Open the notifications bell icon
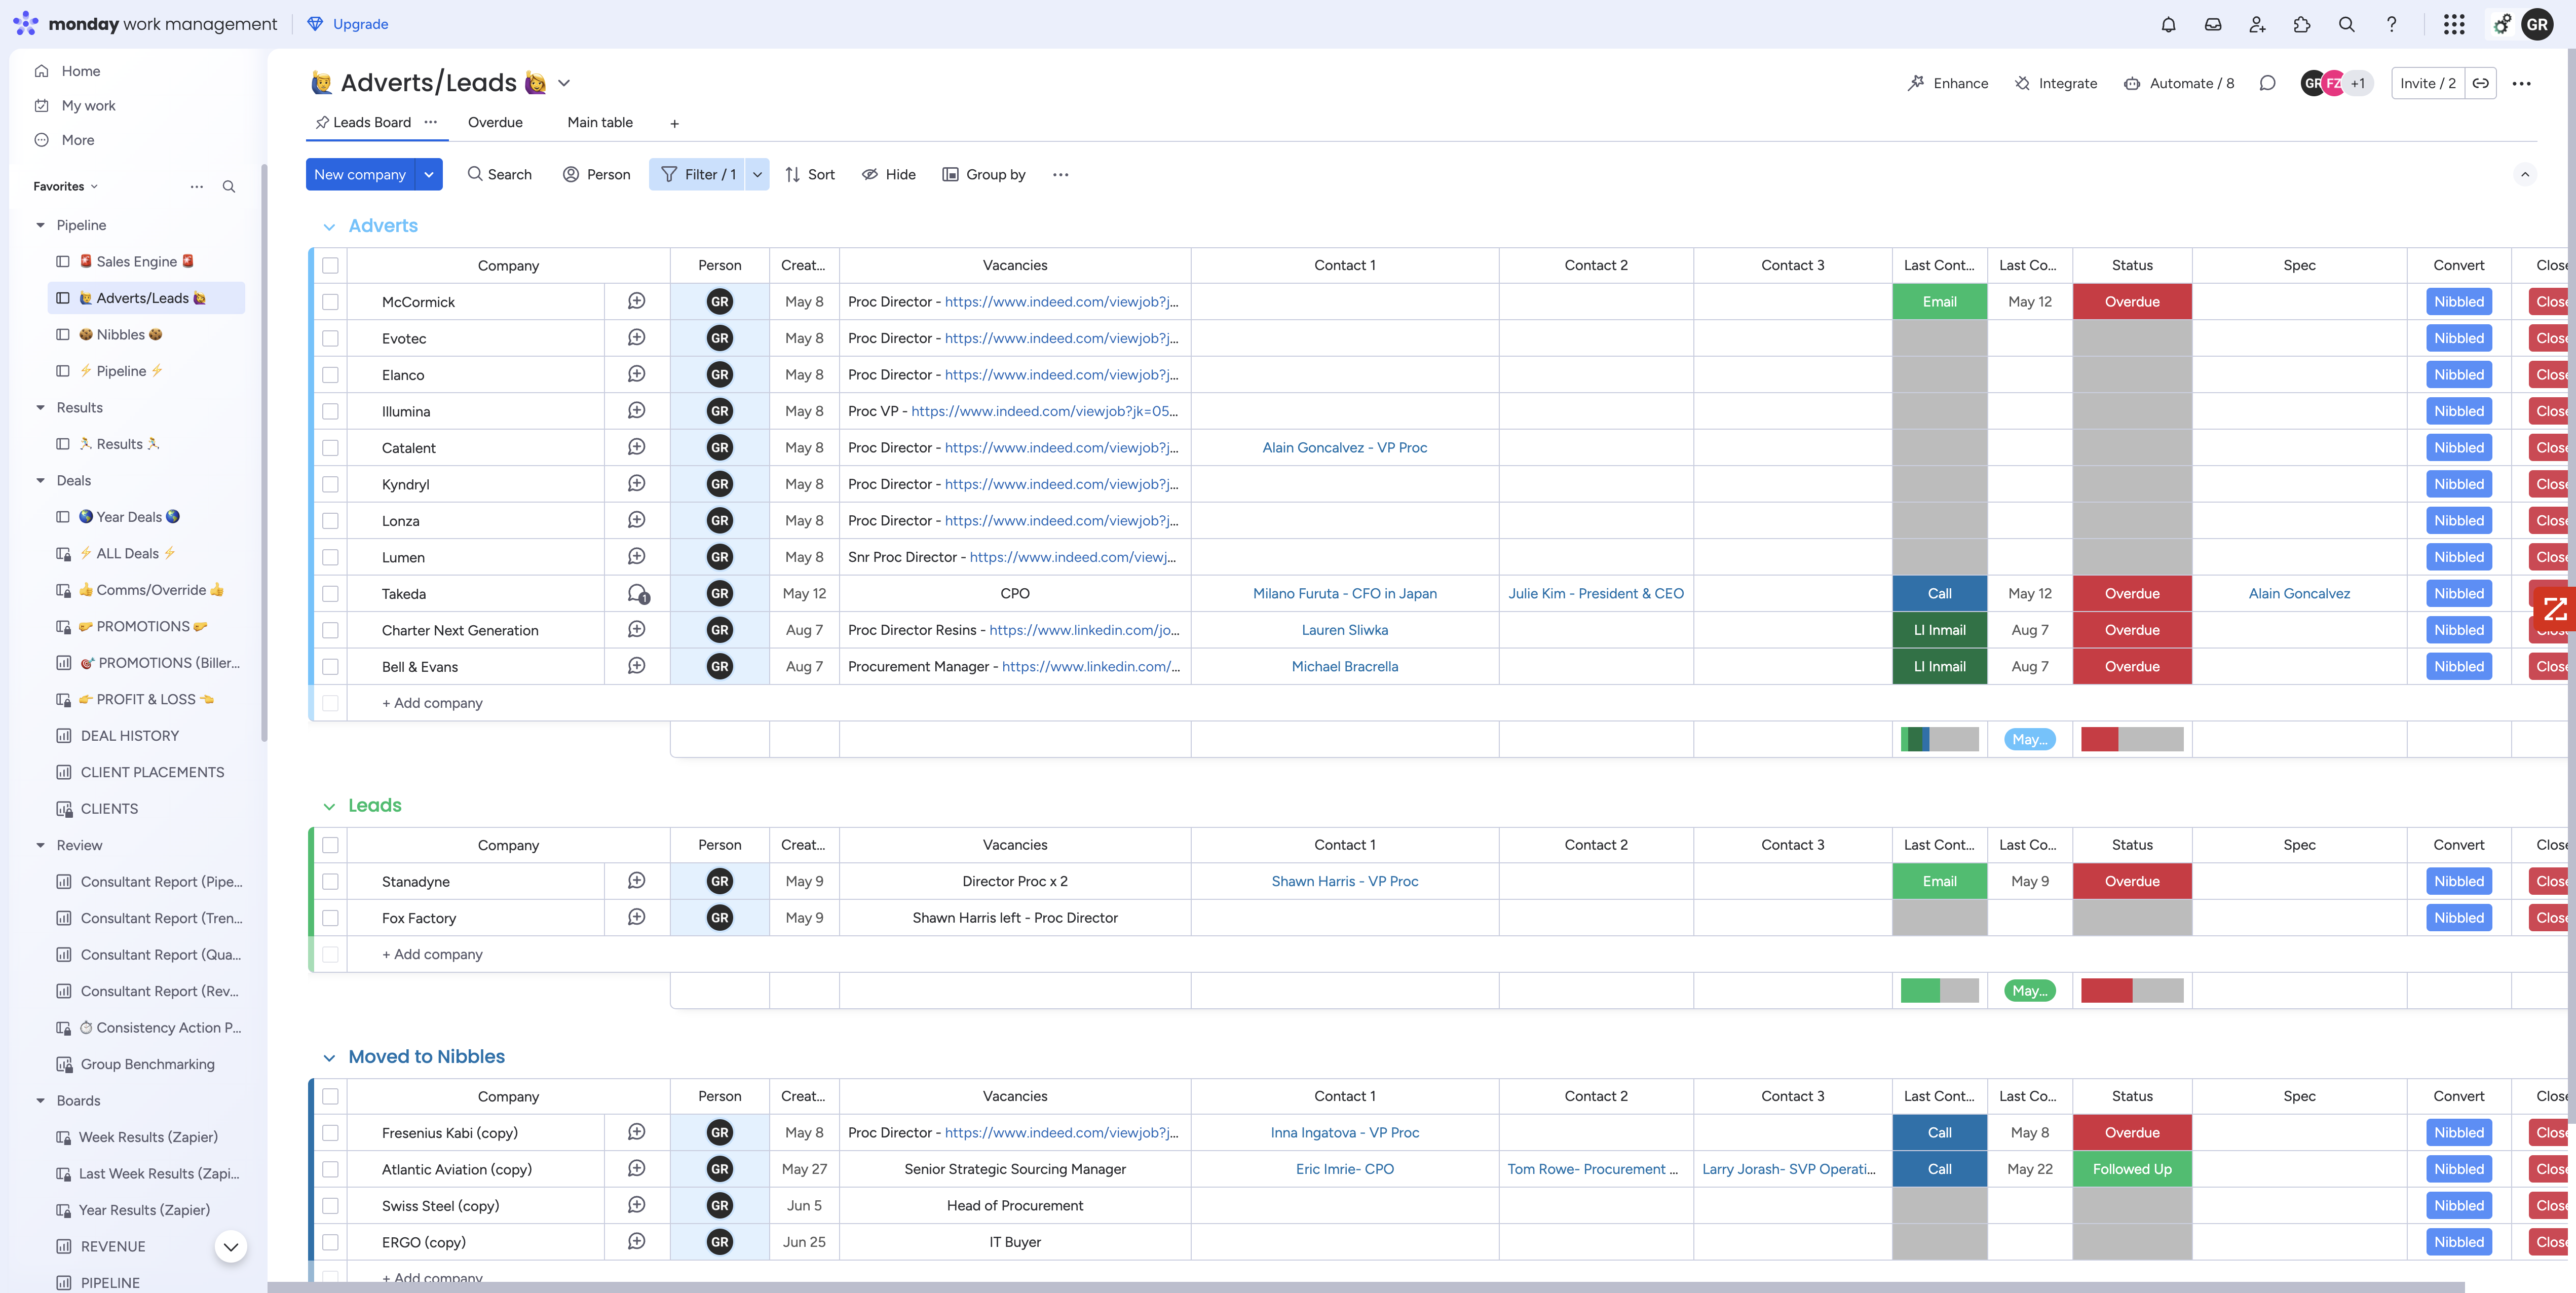 tap(2168, 24)
